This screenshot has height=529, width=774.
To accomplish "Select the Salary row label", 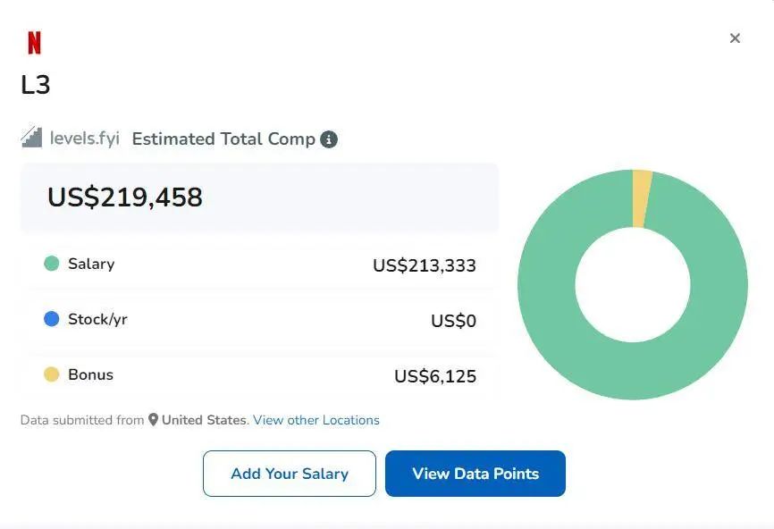I will (x=91, y=264).
